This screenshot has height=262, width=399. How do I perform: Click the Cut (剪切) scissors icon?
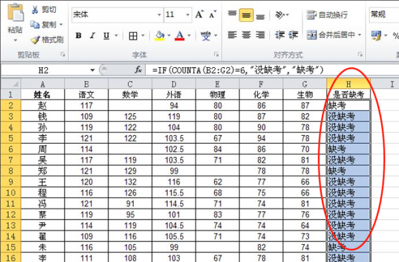35,10
